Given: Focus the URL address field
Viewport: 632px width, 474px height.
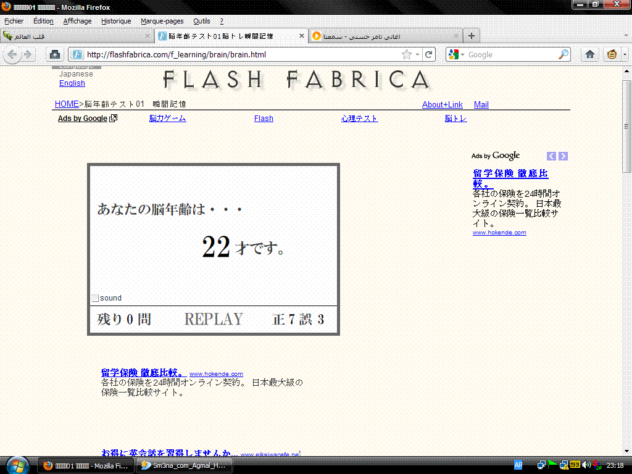Looking at the screenshot, I should pos(242,54).
